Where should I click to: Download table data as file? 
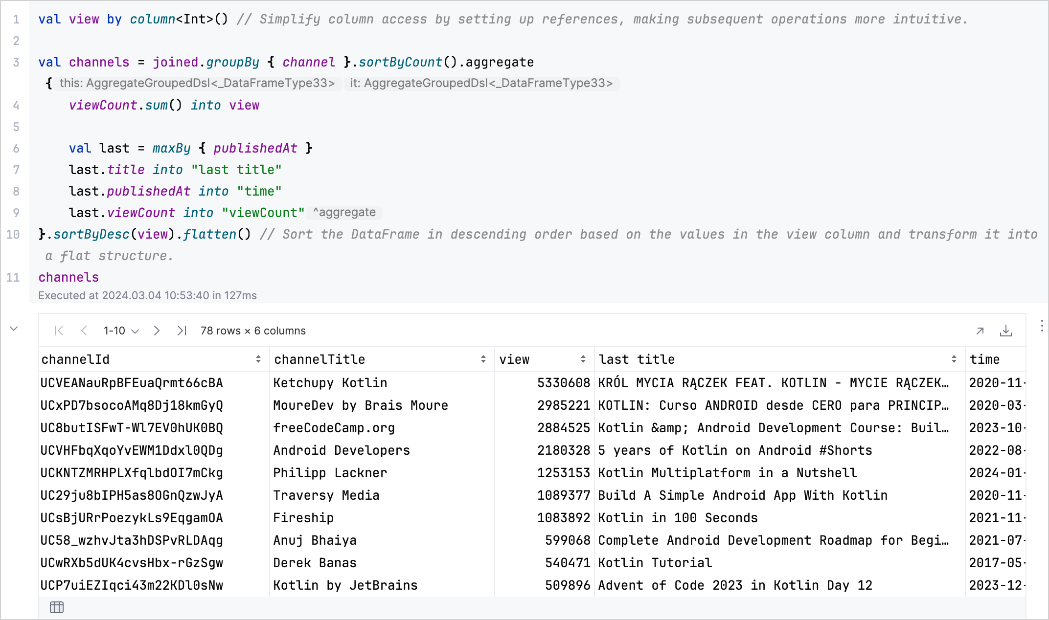click(x=1005, y=331)
